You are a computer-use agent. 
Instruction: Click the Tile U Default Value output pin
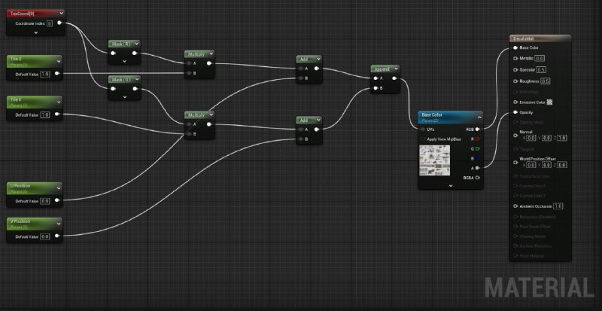click(57, 74)
